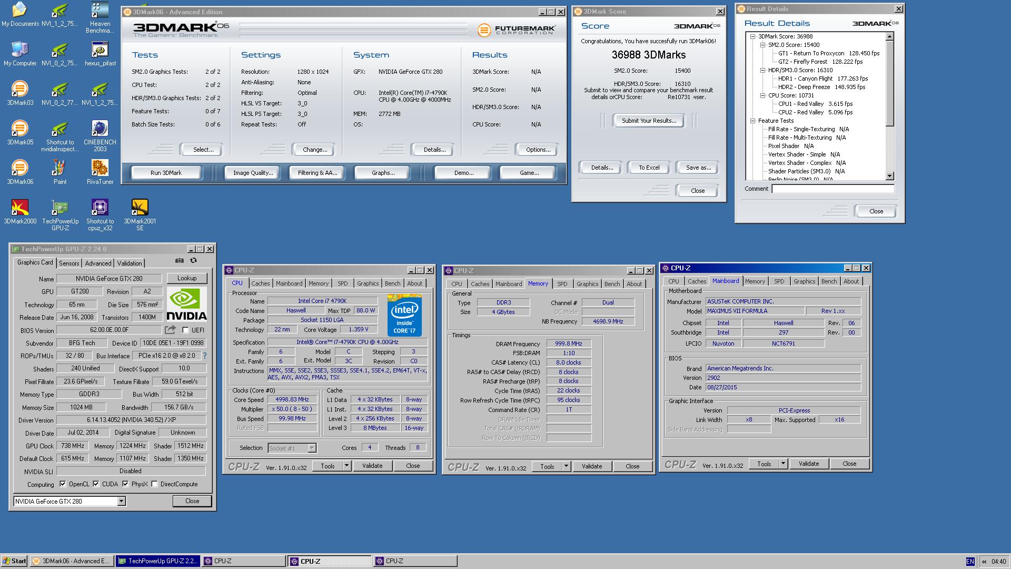This screenshot has width=1011, height=569.
Task: Collapse the CPU Score tree node
Action: (x=762, y=96)
